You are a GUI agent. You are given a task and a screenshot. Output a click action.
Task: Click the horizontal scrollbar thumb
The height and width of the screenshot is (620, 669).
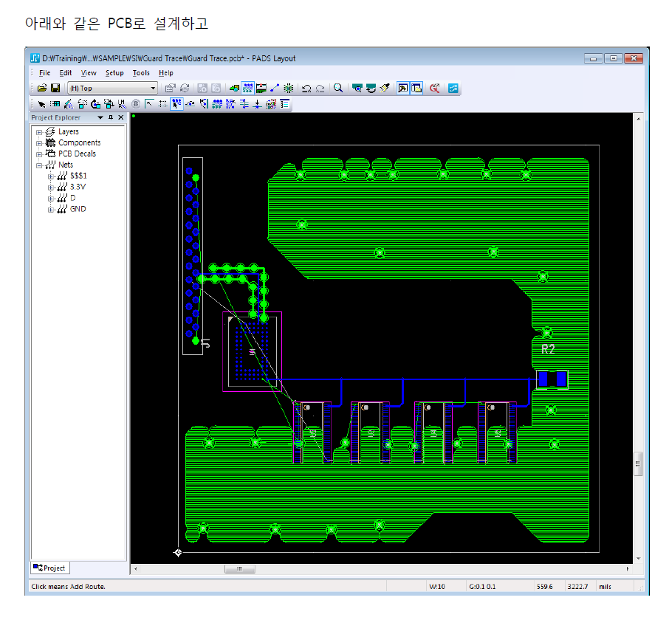point(239,570)
